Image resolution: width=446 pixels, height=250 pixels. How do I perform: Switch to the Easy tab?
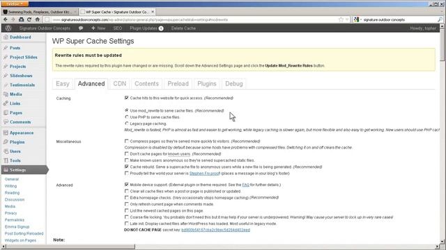[63, 83]
